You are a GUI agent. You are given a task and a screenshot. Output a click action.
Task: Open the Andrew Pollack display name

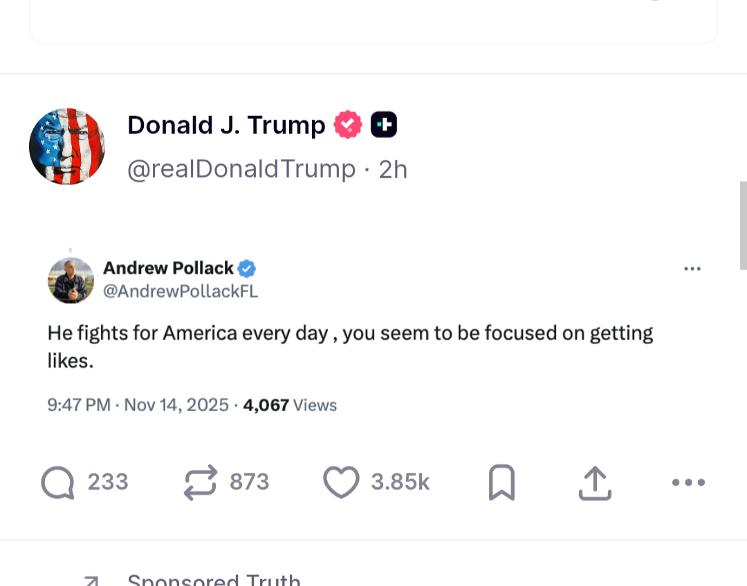pyautogui.click(x=168, y=268)
